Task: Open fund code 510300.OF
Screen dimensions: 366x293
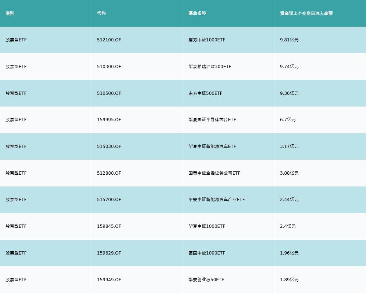Action: pyautogui.click(x=109, y=67)
